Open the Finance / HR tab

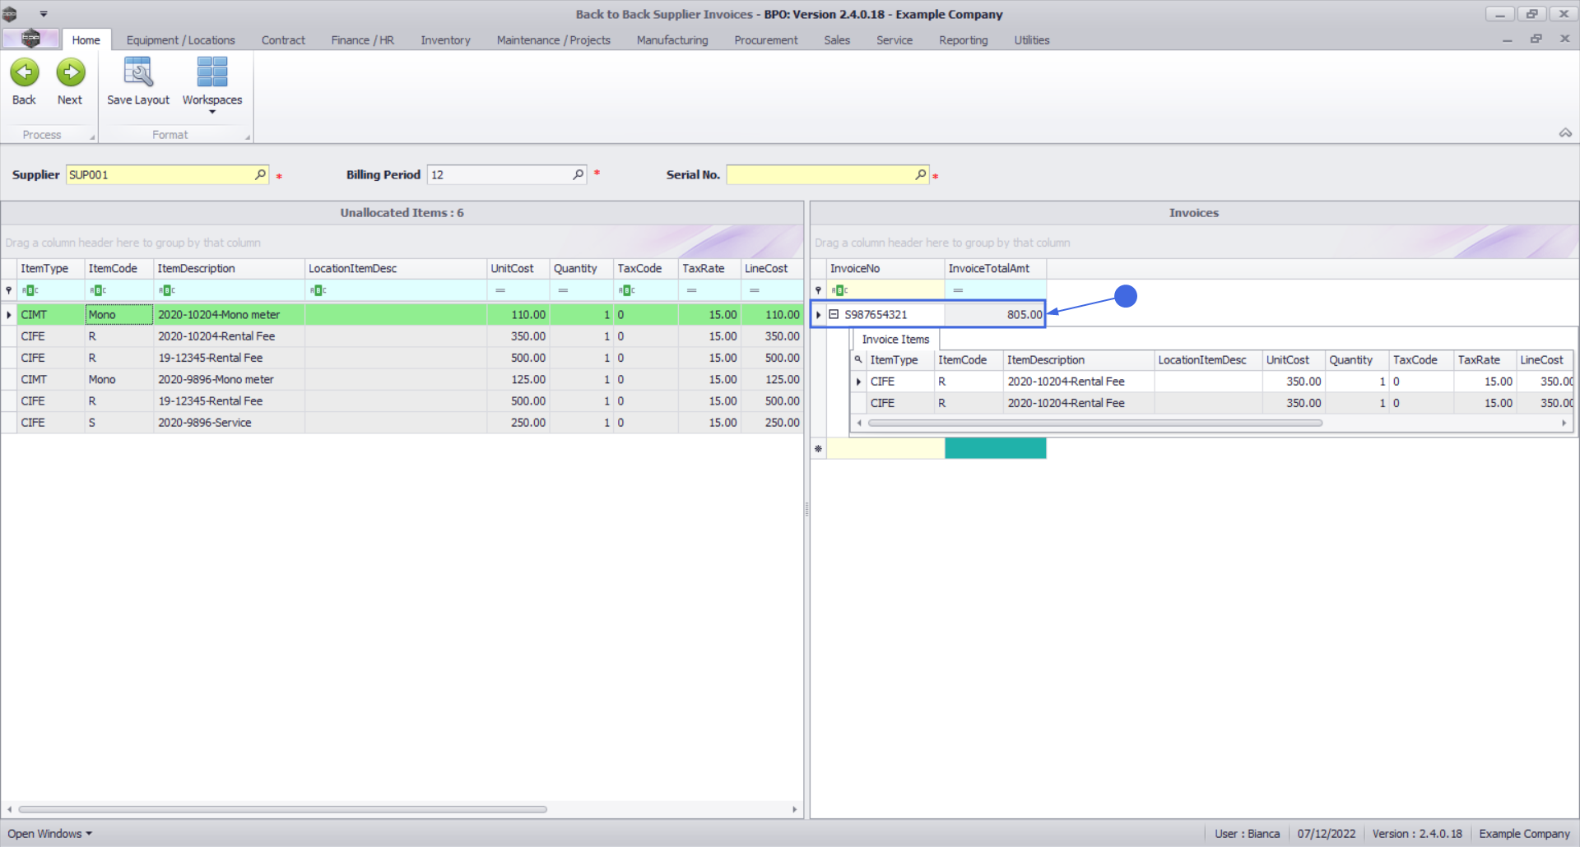click(x=362, y=40)
